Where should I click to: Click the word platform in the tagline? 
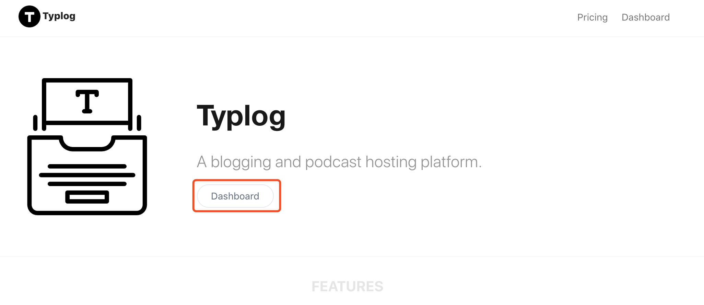451,162
